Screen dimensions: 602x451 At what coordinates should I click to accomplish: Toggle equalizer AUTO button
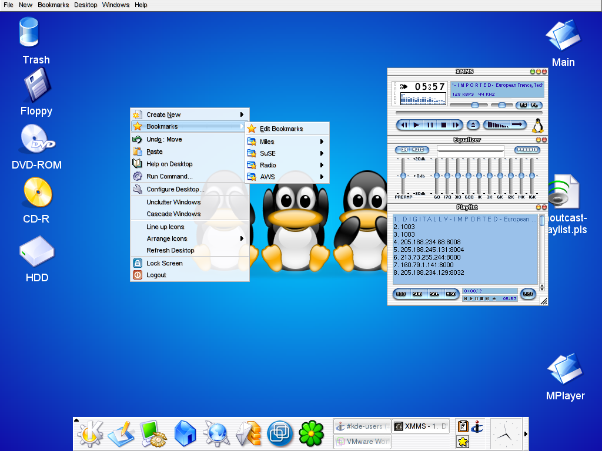click(x=419, y=150)
